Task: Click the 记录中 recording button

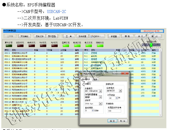Action: pyautogui.click(x=97, y=36)
